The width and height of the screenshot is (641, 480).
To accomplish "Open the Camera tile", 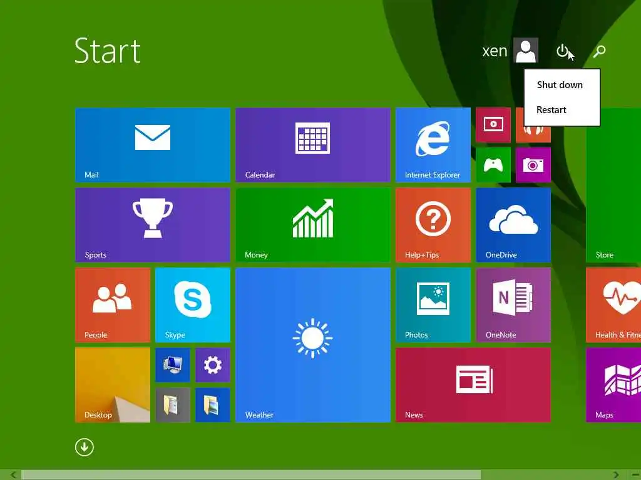I will [533, 165].
